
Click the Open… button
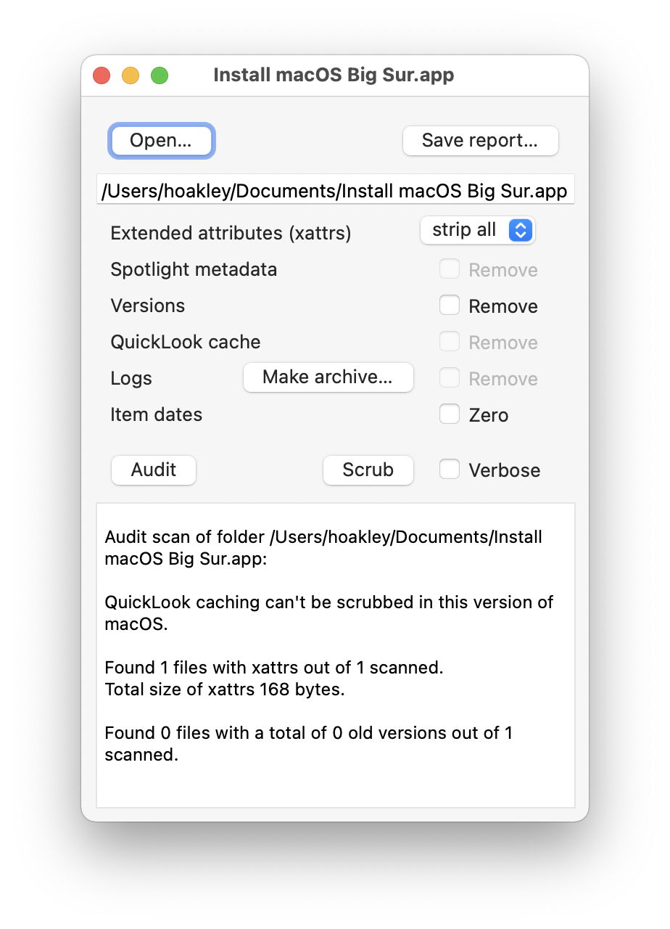coord(161,141)
